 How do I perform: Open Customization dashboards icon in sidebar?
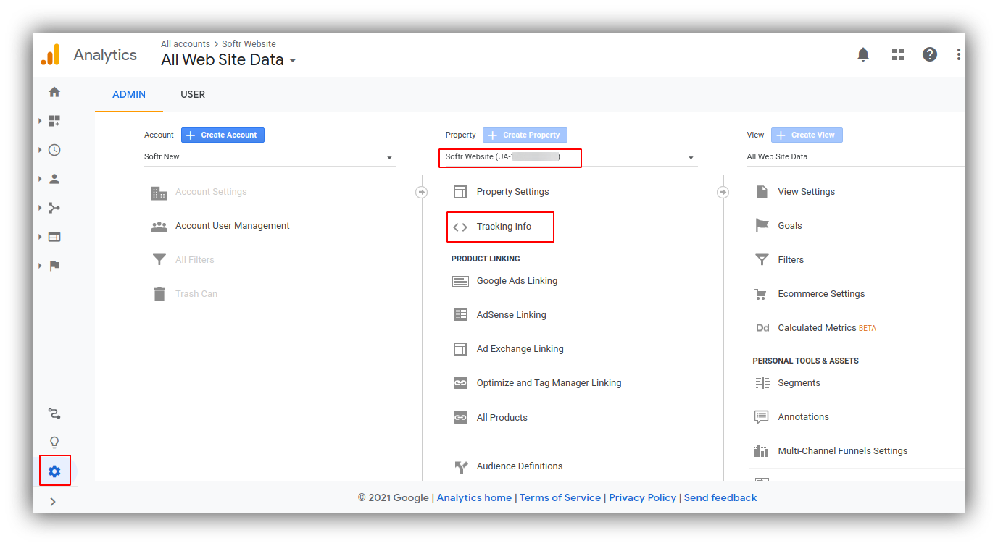(x=54, y=121)
